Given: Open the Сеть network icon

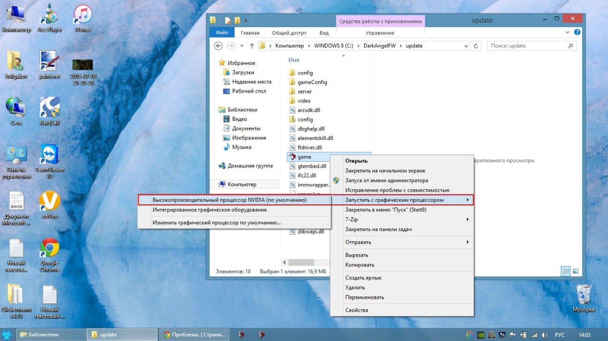Looking at the screenshot, I should (x=16, y=111).
